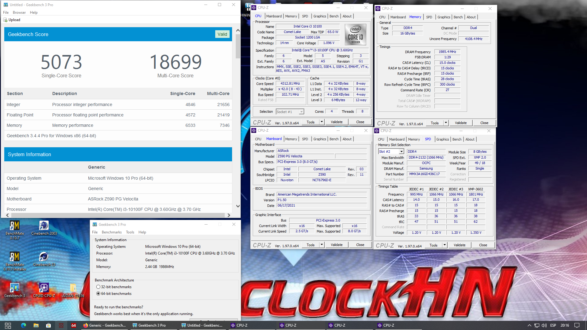Screen dimensions: 587x330
Task: Click the 1985.4 MHz DRAM Frequency value
Action: click(447, 52)
